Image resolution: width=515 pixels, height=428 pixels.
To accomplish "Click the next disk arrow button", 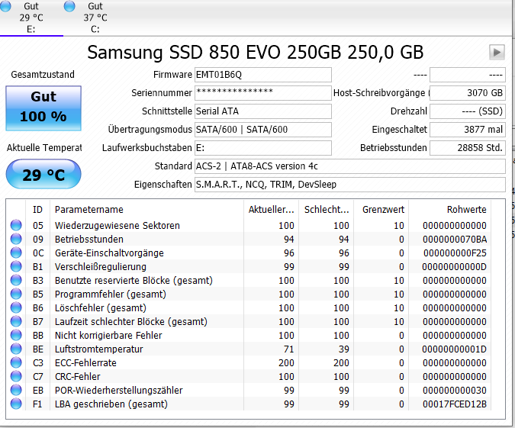I will pos(497,52).
